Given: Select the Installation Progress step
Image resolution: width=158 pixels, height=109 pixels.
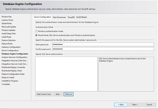Looking at the screenshot, I should point(10,81).
